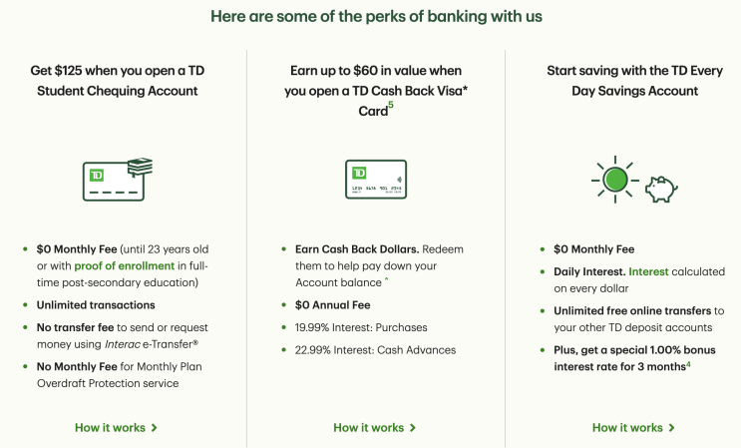Click the piggy bank icon
The image size is (741, 448).
659,190
